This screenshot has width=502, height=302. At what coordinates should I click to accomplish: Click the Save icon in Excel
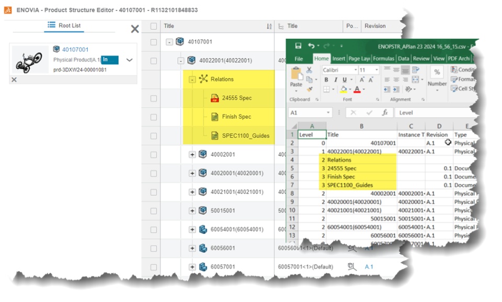point(298,46)
